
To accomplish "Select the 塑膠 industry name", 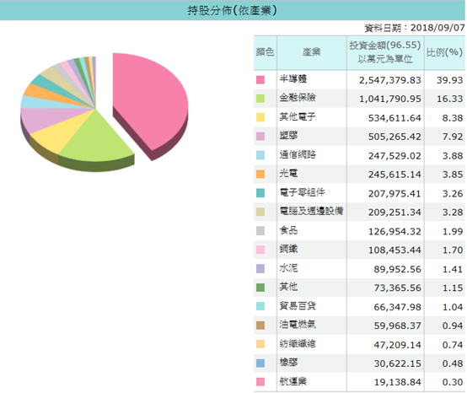I will click(288, 136).
